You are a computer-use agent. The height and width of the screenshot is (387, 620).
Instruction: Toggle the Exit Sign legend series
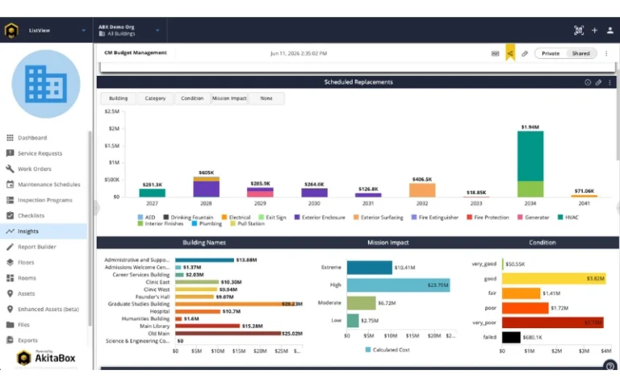click(272, 217)
